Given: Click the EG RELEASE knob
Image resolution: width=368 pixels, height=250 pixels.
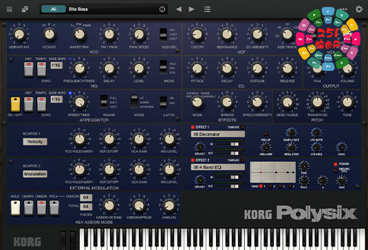Looking at the screenshot, I should click(x=288, y=68).
